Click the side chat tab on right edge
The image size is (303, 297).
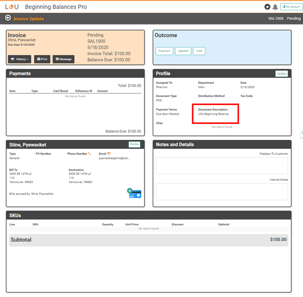coord(302,133)
